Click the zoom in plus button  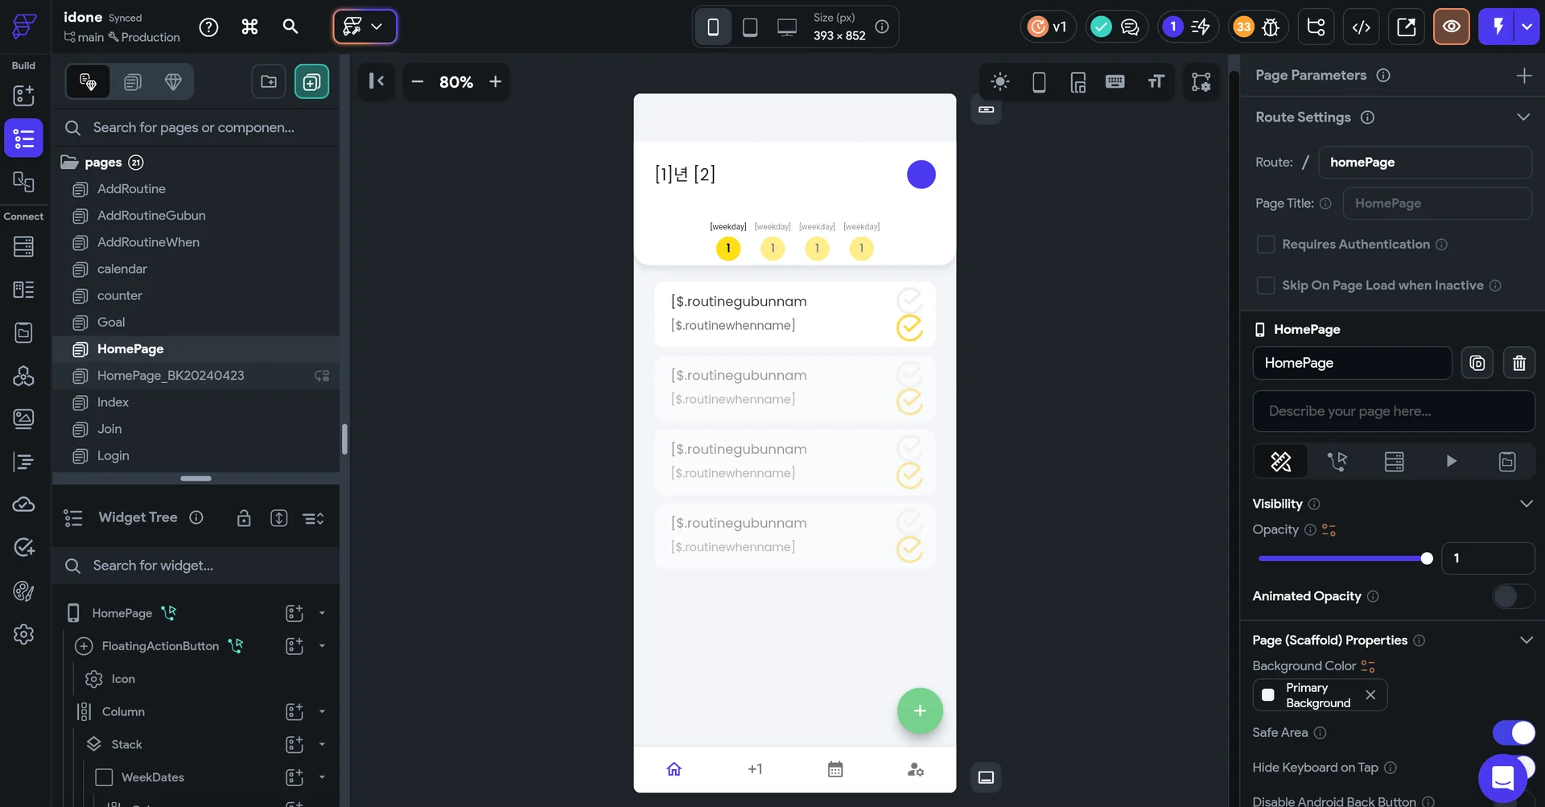point(496,81)
